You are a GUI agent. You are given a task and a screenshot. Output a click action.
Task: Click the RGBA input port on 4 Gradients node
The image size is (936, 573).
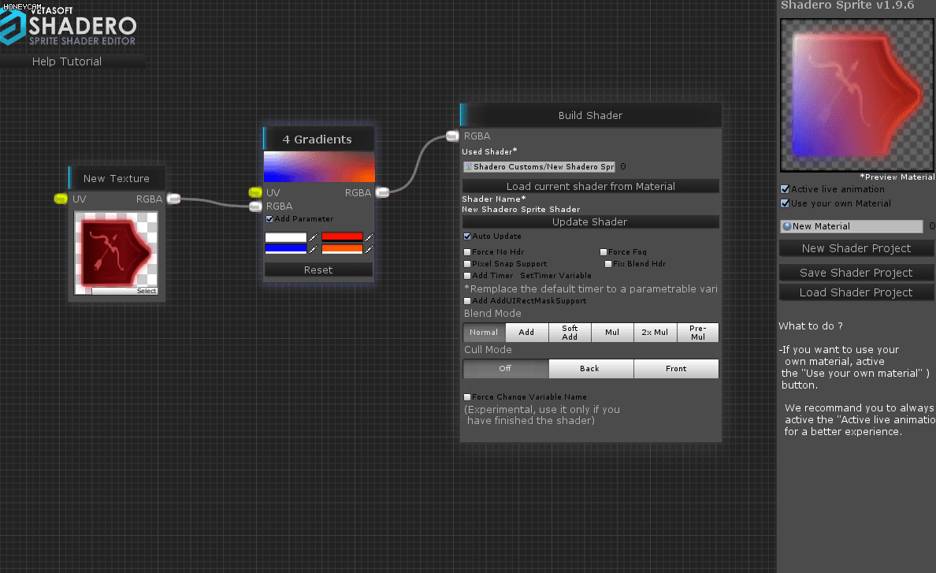coord(255,206)
